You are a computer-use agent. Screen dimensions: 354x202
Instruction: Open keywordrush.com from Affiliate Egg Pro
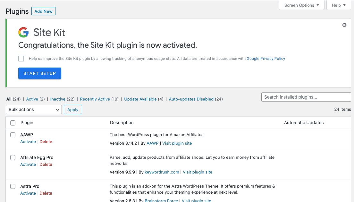[162, 172]
